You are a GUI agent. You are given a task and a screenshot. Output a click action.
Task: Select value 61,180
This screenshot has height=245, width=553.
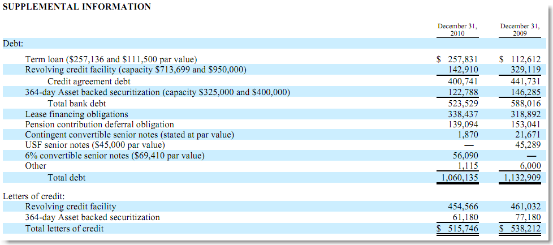click(x=465, y=217)
